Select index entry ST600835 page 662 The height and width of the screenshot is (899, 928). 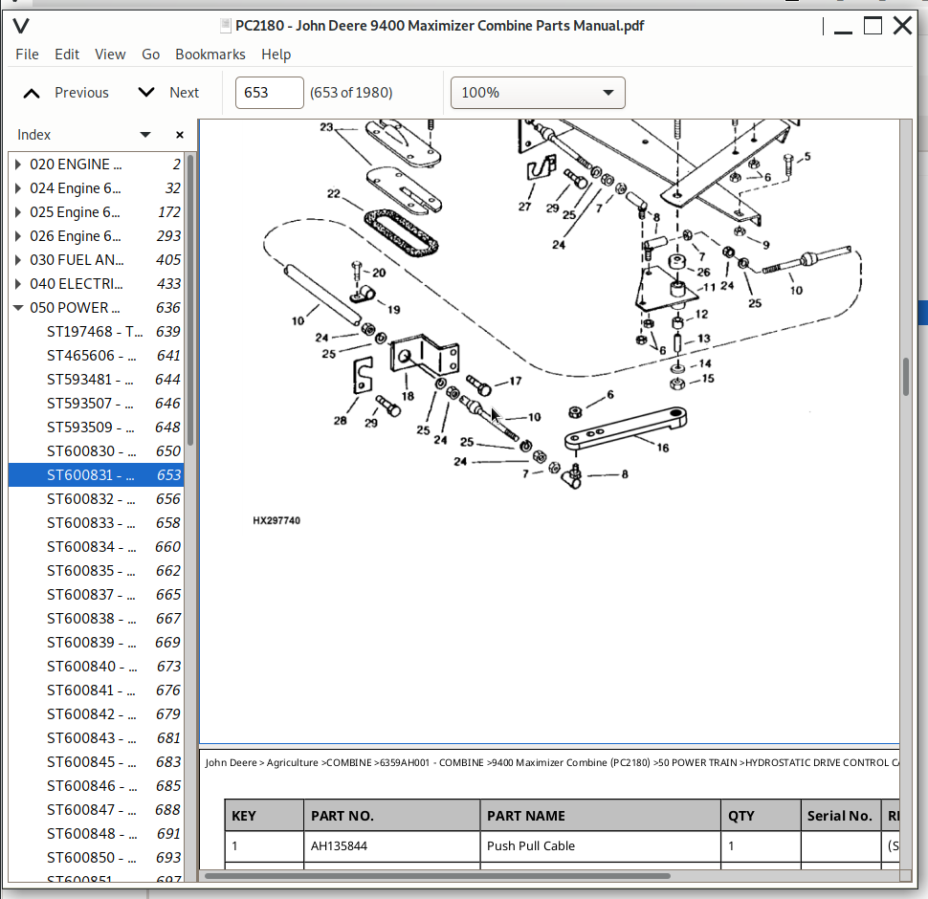[x=96, y=571]
